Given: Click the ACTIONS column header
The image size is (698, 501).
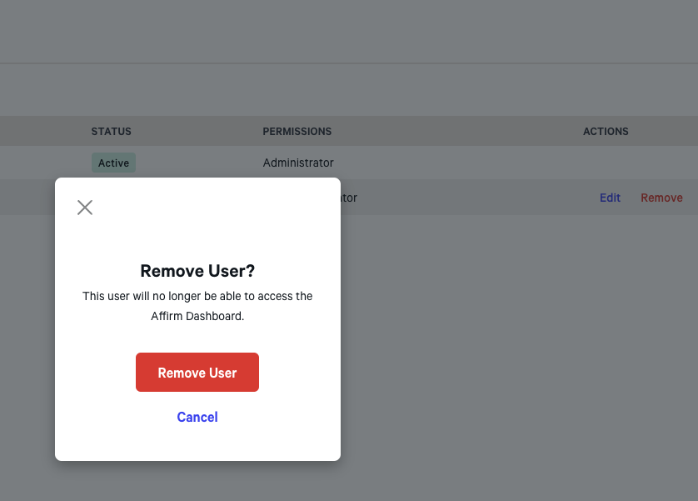Looking at the screenshot, I should coord(606,131).
